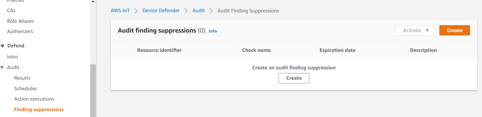Select Finding suppressions in the sidebar

[x=39, y=110]
